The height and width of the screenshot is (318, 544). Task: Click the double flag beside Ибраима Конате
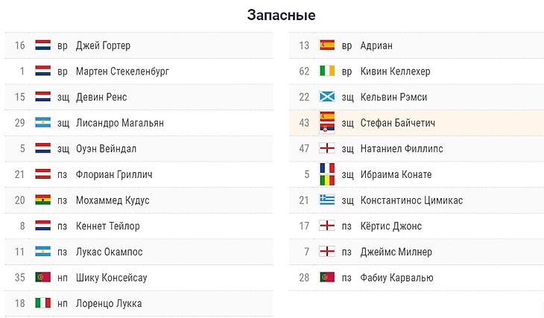tap(326, 174)
